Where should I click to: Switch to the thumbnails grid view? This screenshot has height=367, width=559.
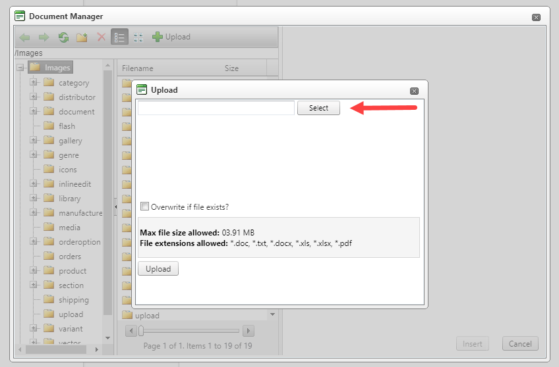tap(138, 37)
